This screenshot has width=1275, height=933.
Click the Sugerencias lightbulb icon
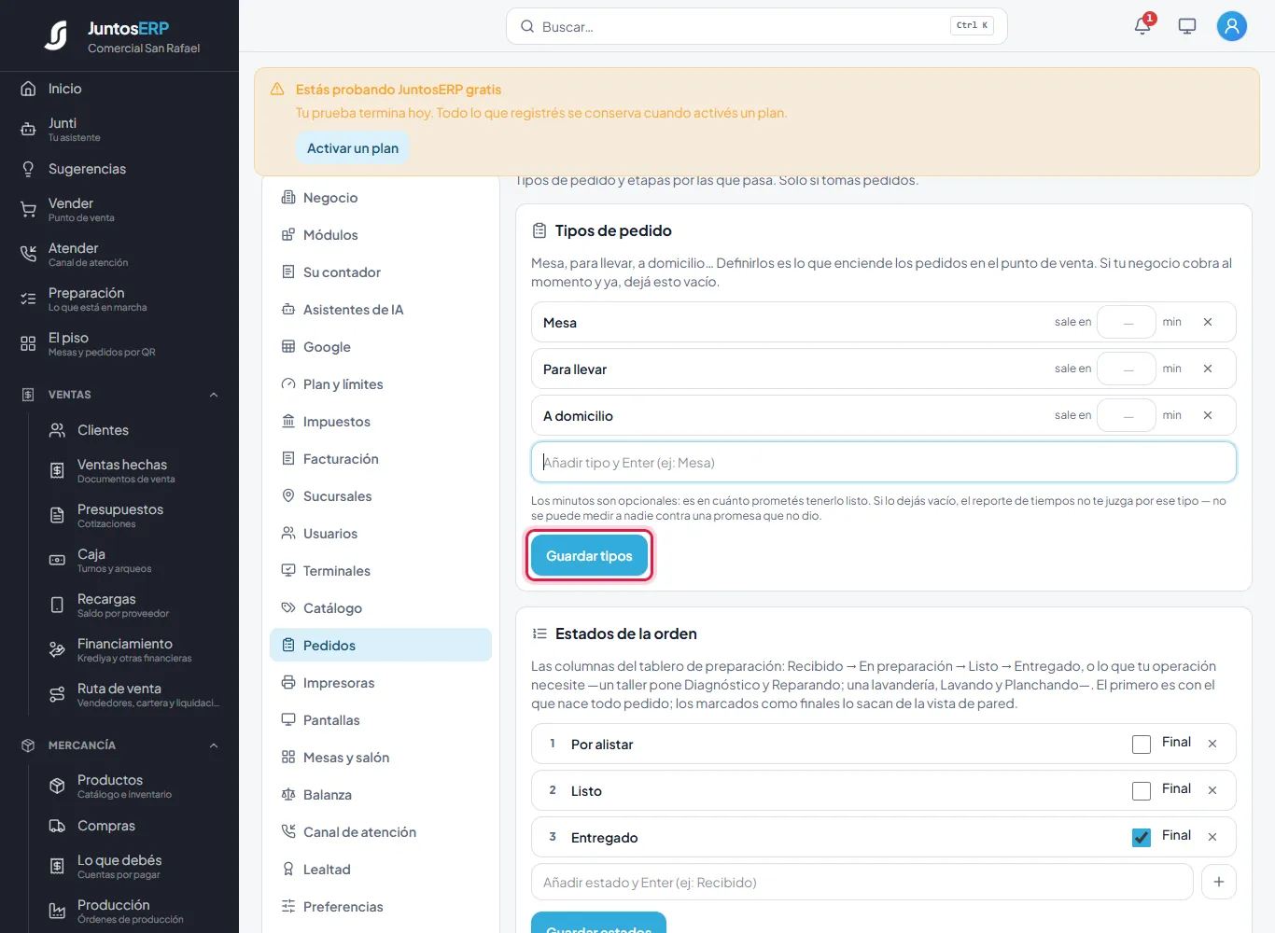tap(28, 169)
